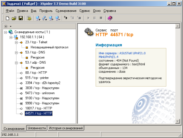This screenshot has height=138, width=183.
Task: Start scan of selected host icon
Action: [66, 18]
